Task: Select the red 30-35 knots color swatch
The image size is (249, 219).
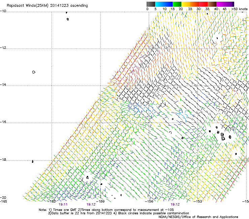Action: [203, 4]
